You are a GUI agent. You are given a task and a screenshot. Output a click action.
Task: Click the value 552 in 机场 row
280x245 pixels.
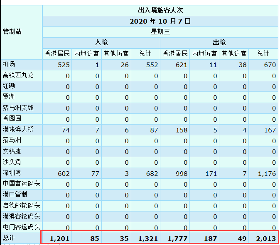click(152, 65)
